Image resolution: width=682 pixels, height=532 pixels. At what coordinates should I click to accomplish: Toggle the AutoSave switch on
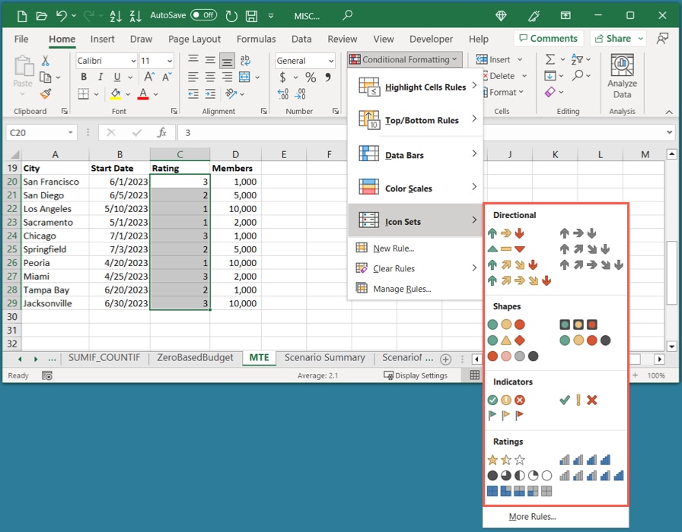point(202,15)
